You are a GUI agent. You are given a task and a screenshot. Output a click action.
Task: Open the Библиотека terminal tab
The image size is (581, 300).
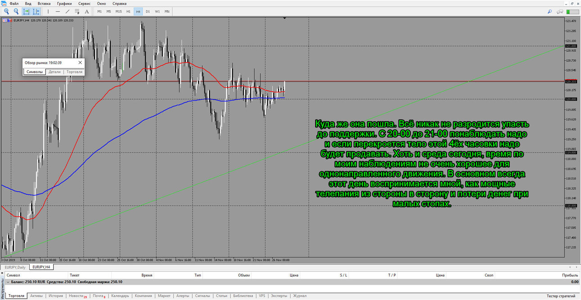pyautogui.click(x=243, y=296)
